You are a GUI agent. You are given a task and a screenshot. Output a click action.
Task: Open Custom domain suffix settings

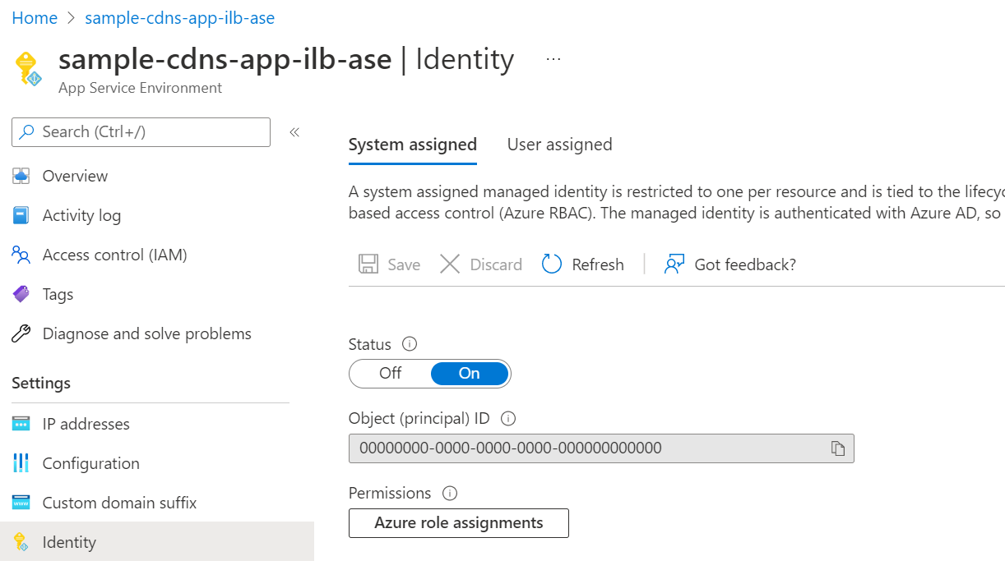point(119,503)
